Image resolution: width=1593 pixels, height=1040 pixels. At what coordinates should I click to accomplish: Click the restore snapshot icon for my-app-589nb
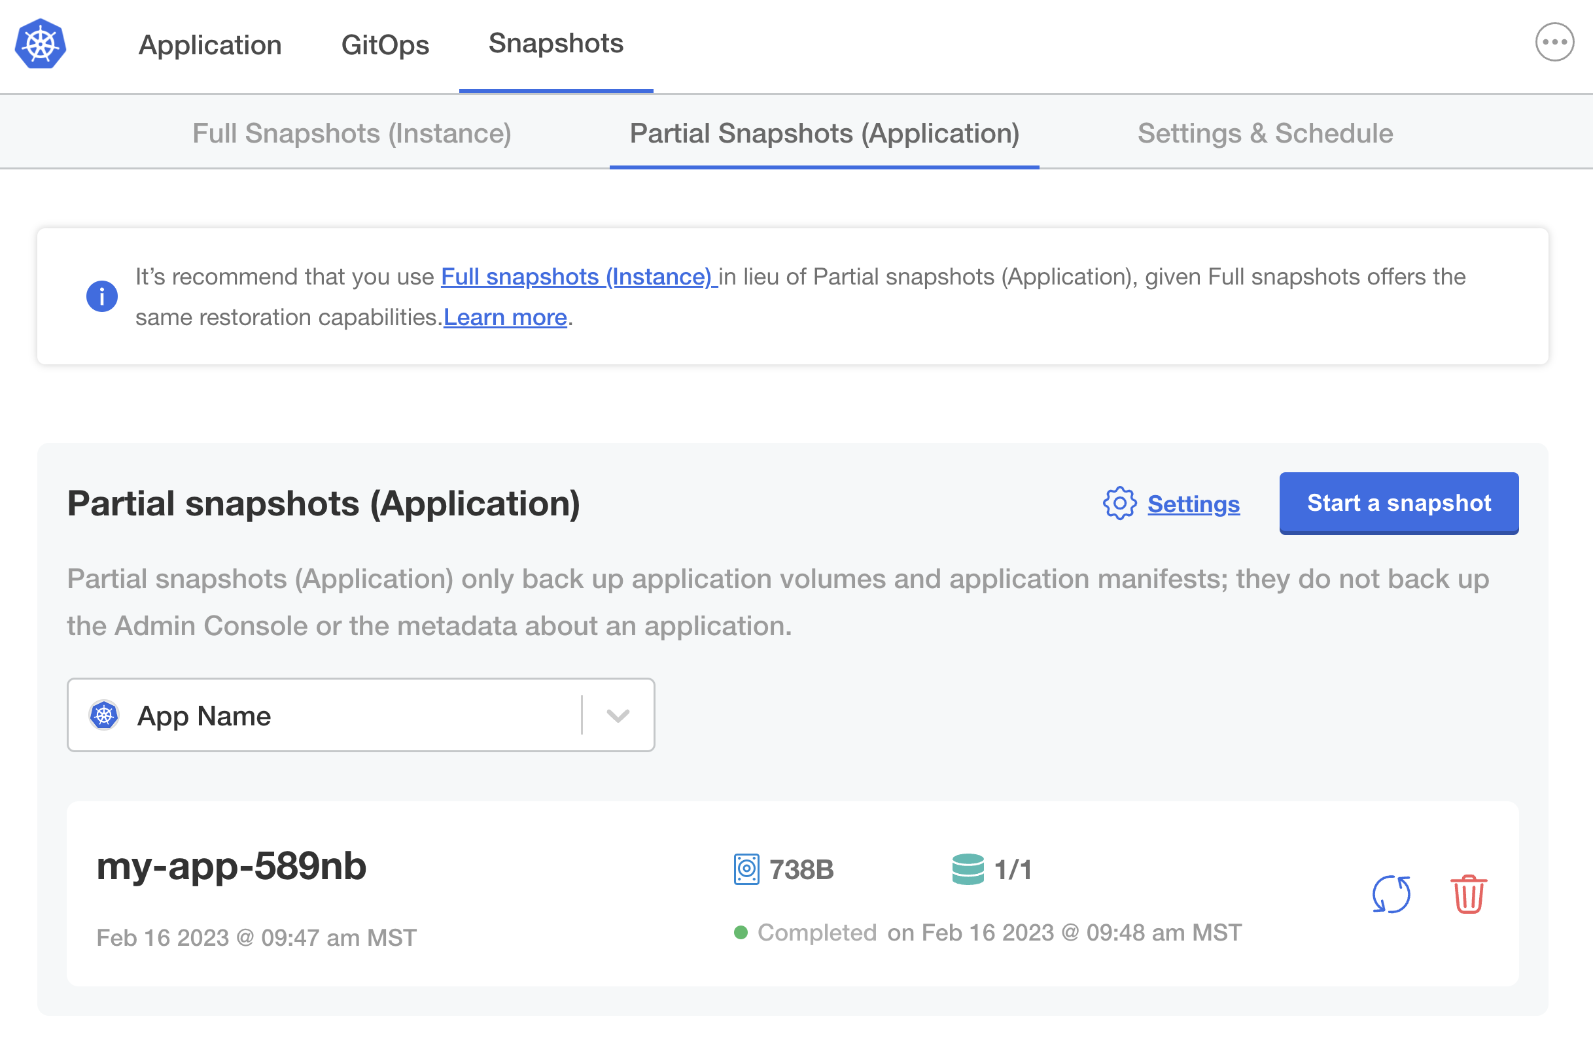point(1392,893)
